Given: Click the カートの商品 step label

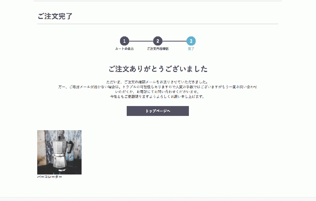Looking at the screenshot, I should pyautogui.click(x=124, y=49).
